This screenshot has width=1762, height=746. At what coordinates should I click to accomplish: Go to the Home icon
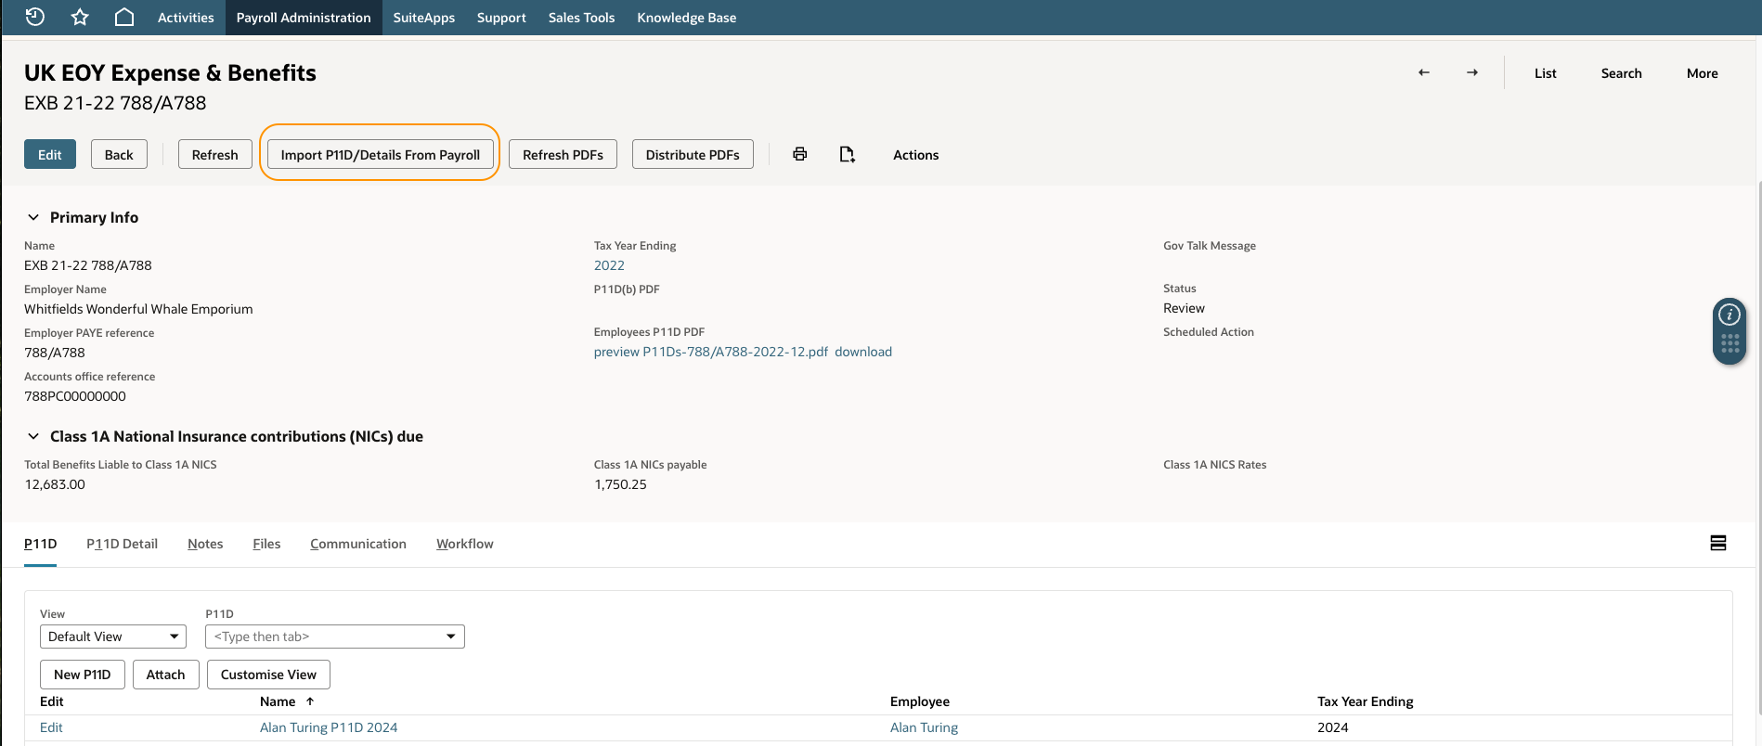click(124, 17)
